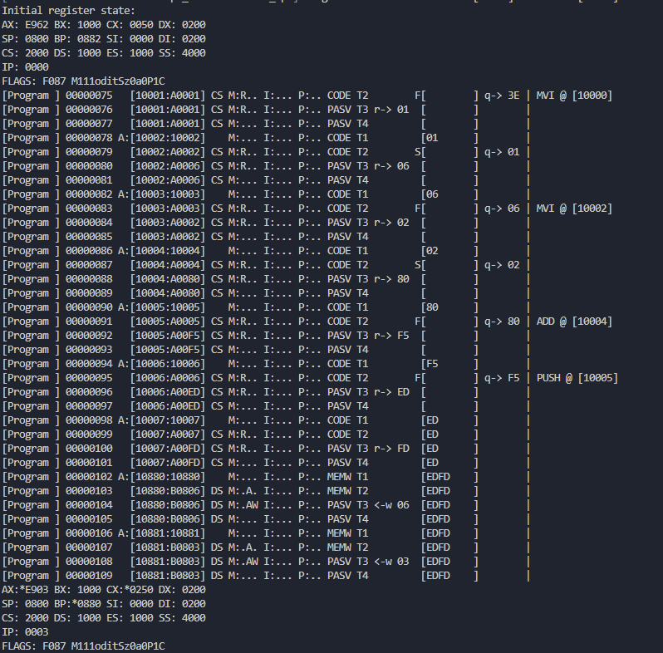This screenshot has height=653, width=663.
Task: Select cycle number 00000083
Action: pyautogui.click(x=89, y=208)
